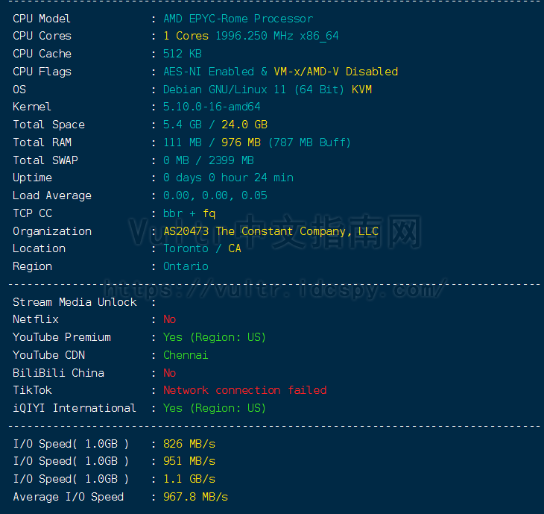Click the '512 KB' cache value
The width and height of the screenshot is (544, 514).
tap(183, 54)
